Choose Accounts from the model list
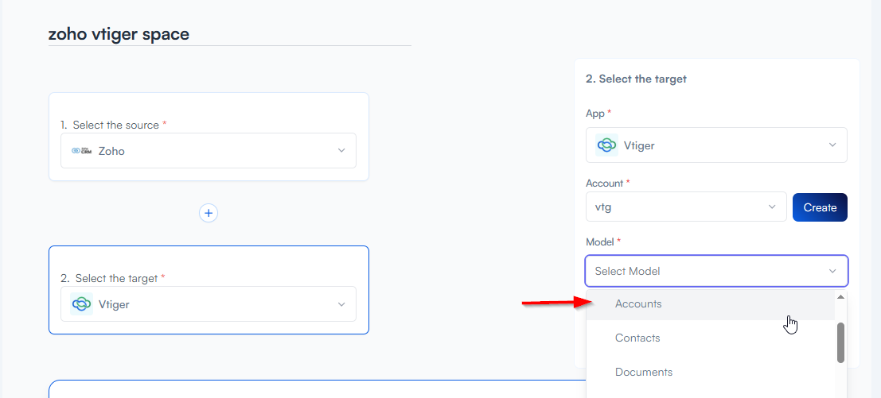The width and height of the screenshot is (881, 398). (x=638, y=304)
